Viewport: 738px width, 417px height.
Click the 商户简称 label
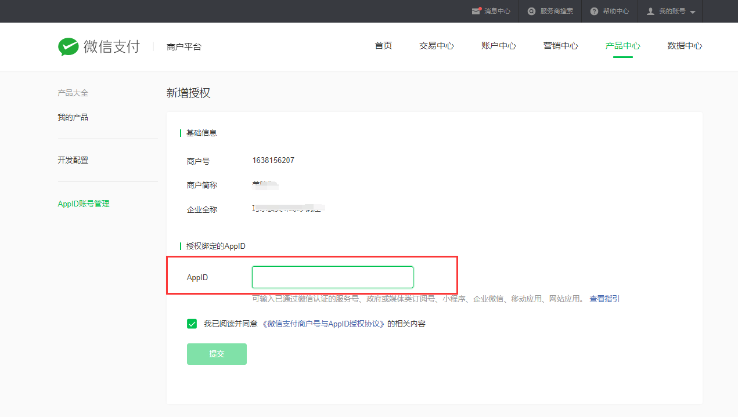(x=202, y=185)
